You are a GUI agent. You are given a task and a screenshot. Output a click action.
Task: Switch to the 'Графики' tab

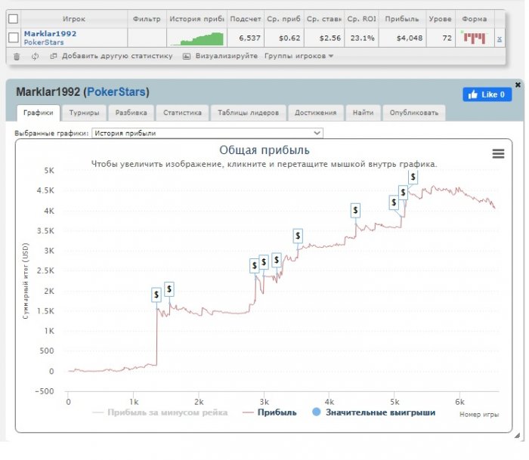(39, 113)
